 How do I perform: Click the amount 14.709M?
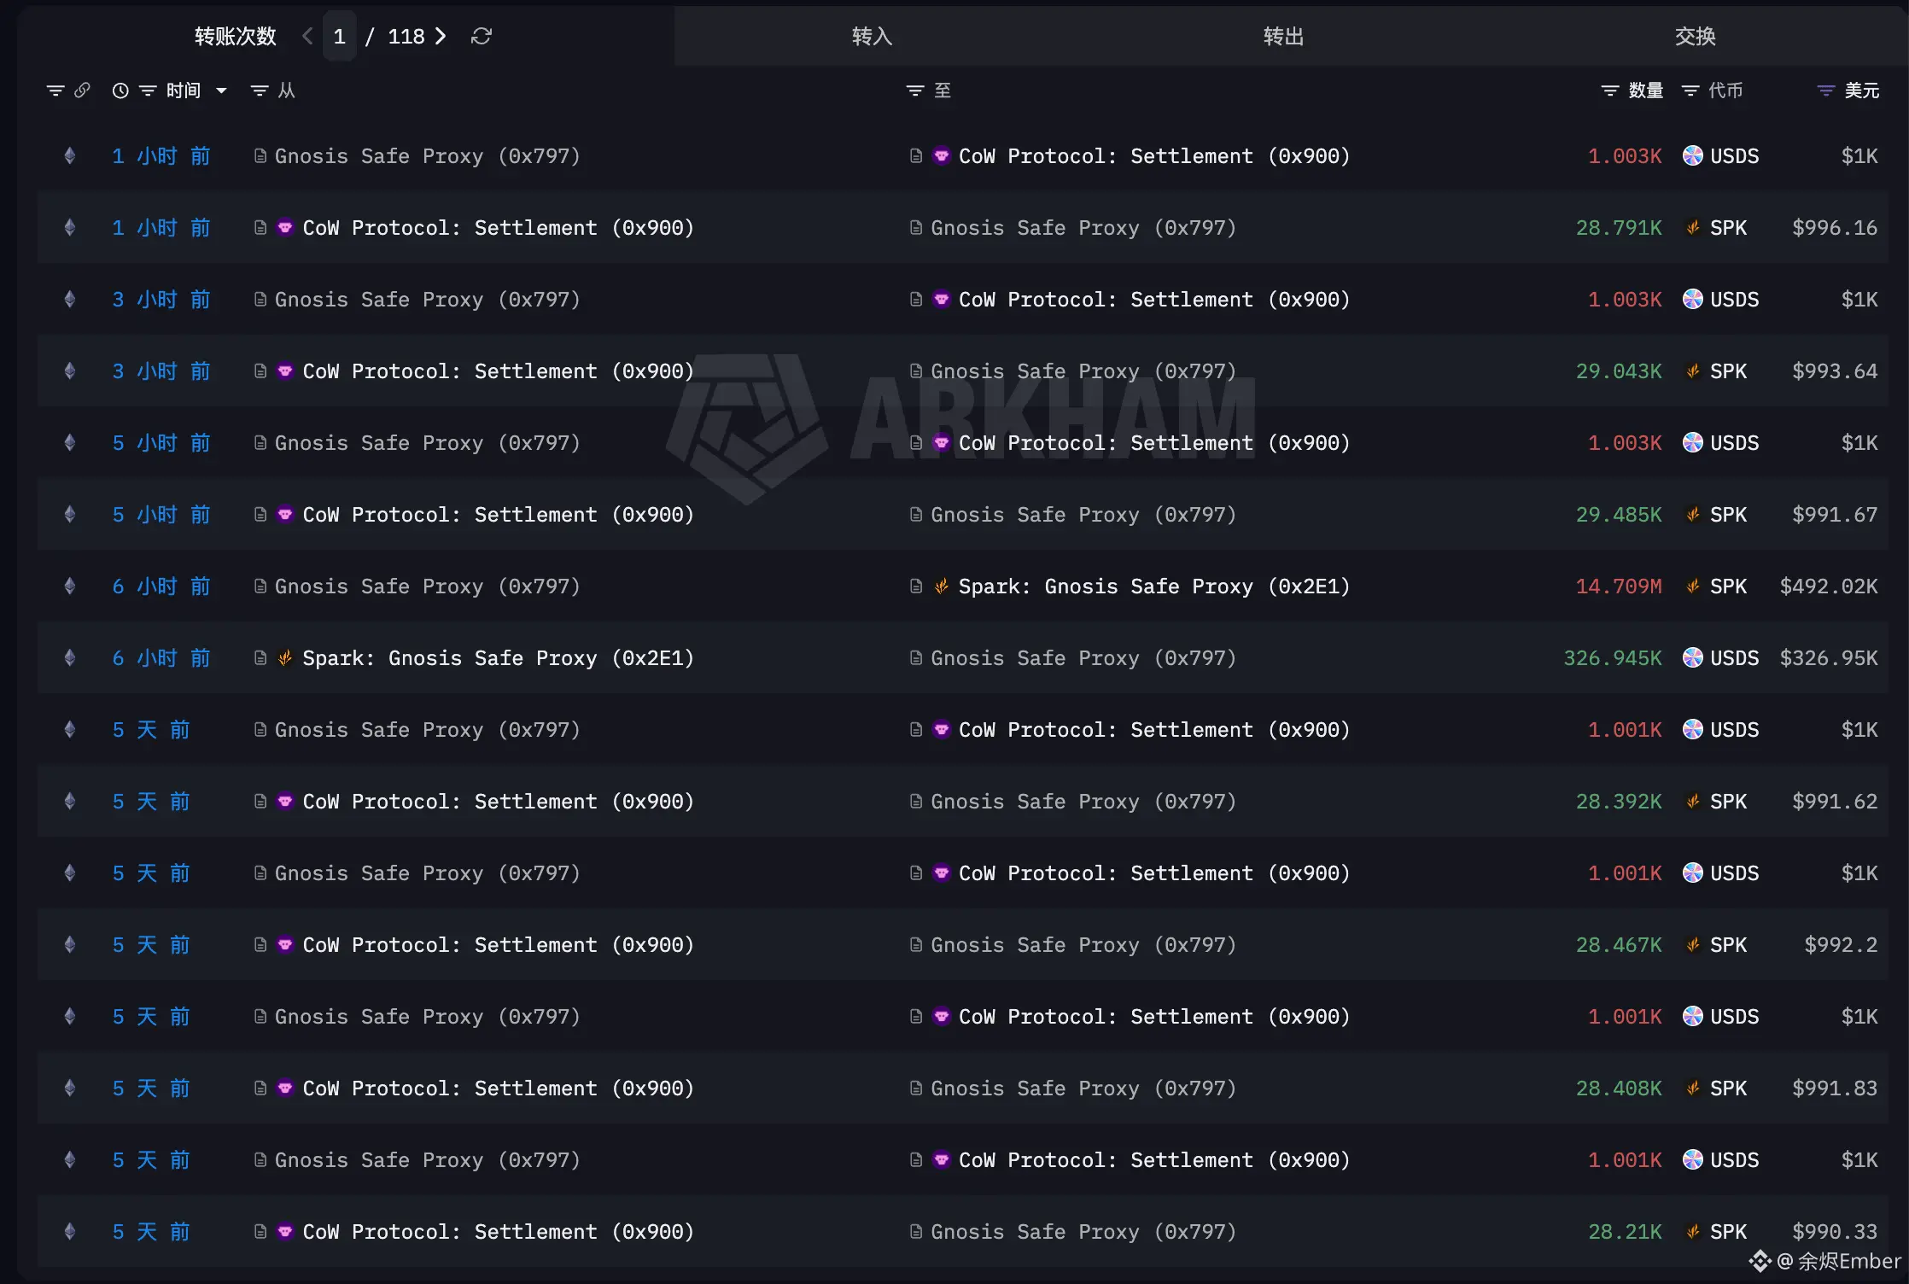click(1619, 587)
